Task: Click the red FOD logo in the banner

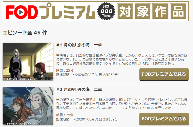Action: (x=22, y=12)
